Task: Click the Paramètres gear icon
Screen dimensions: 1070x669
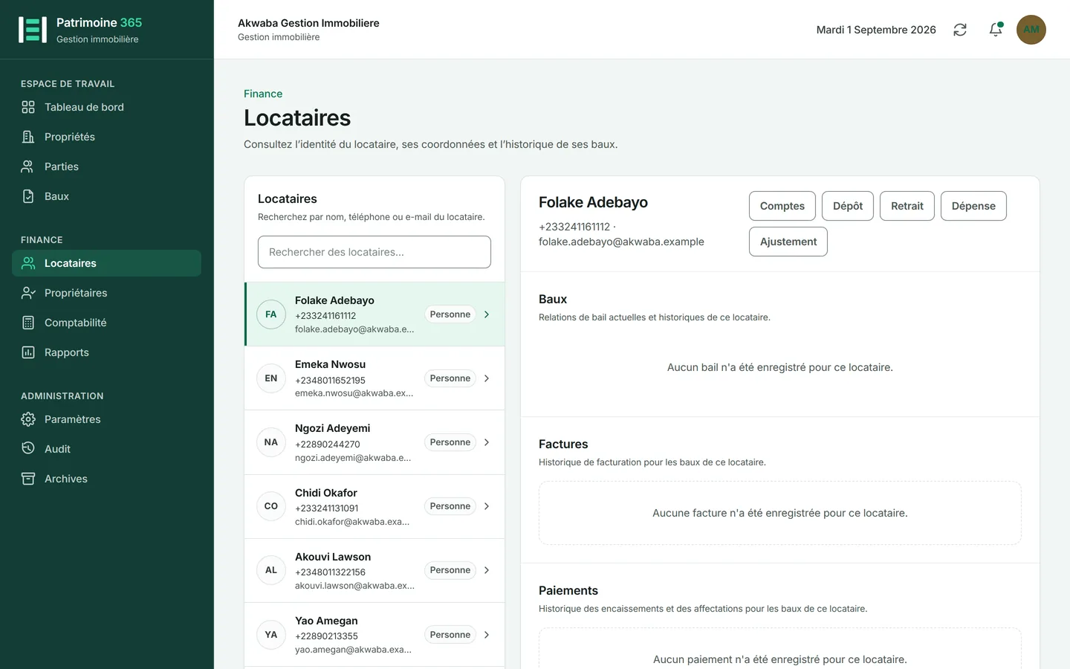Action: [28, 419]
